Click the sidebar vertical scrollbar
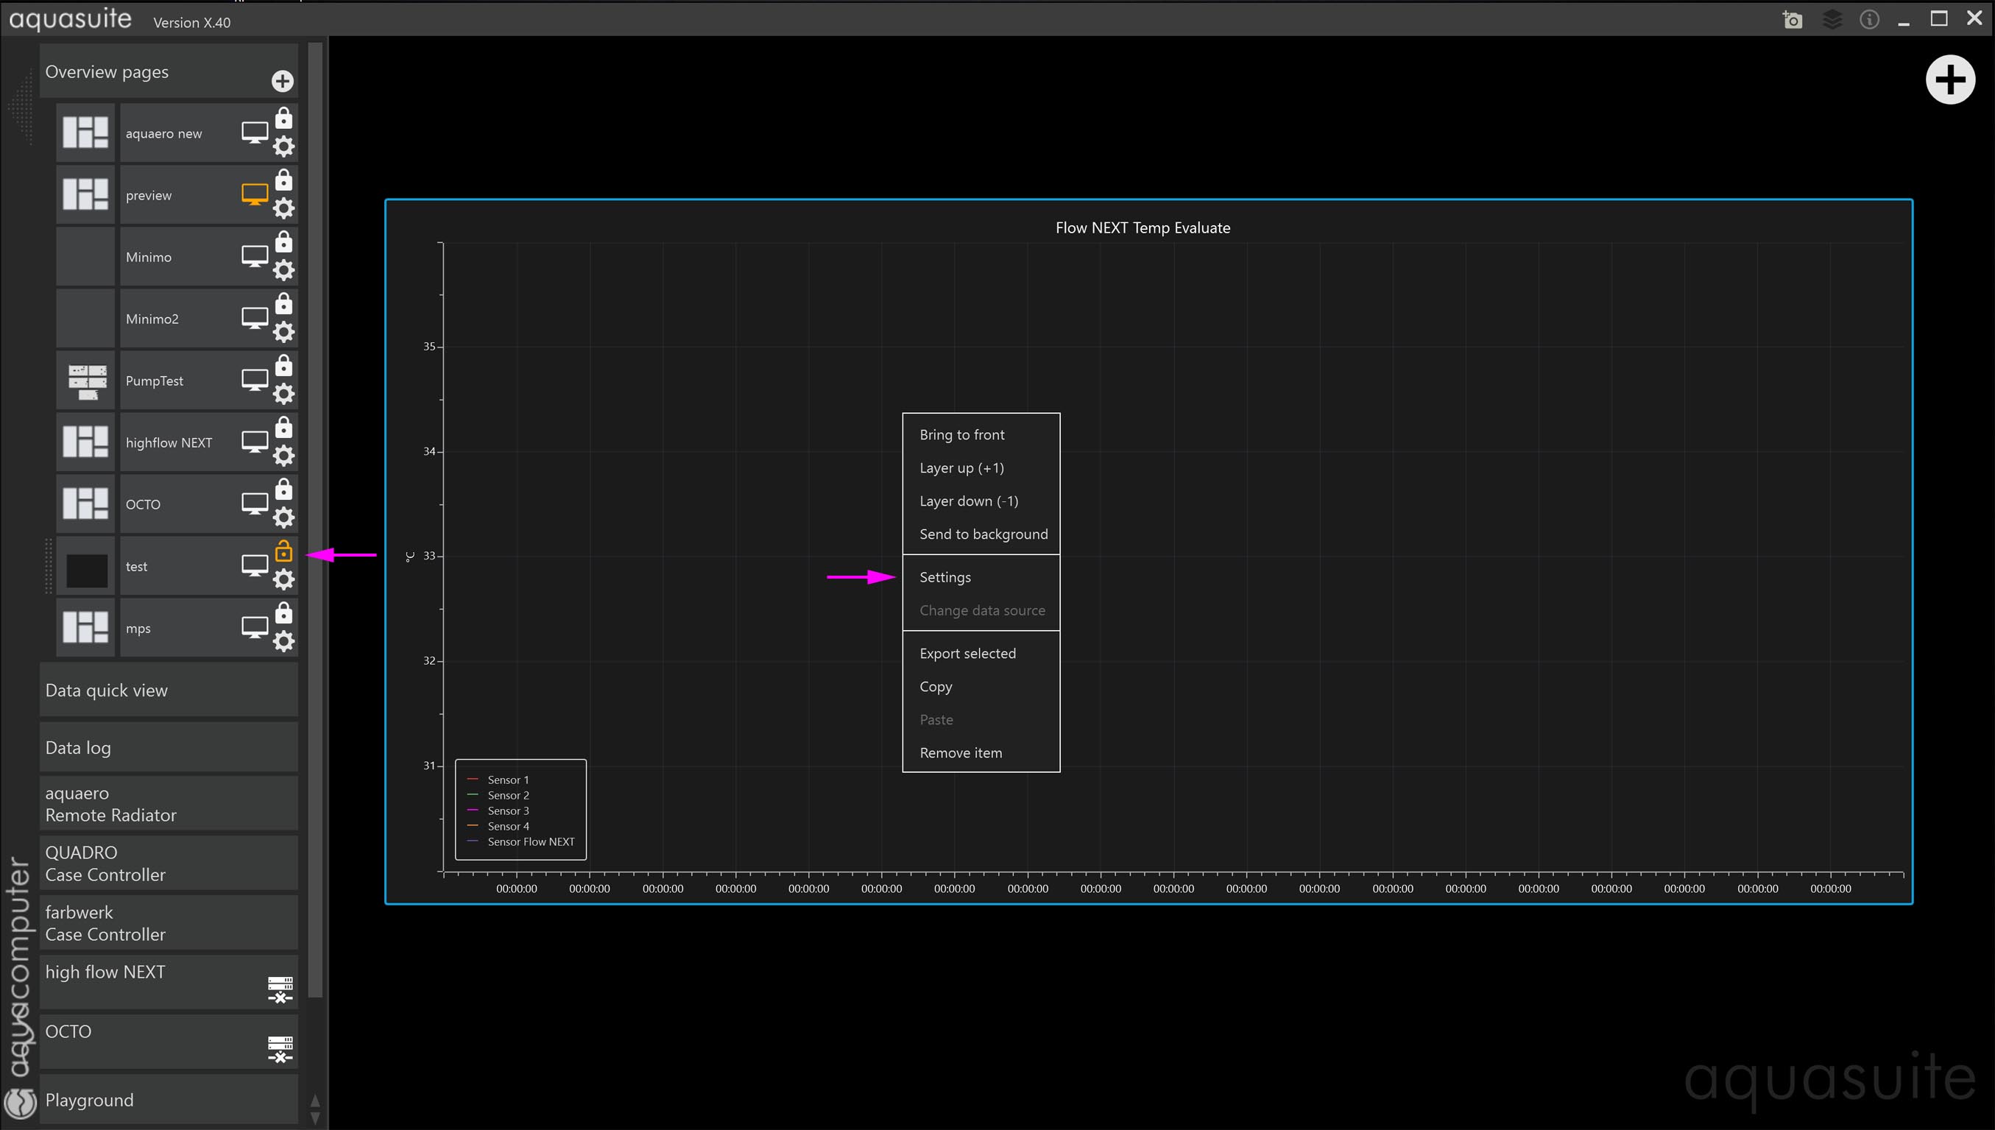The height and width of the screenshot is (1130, 1995). click(x=315, y=520)
